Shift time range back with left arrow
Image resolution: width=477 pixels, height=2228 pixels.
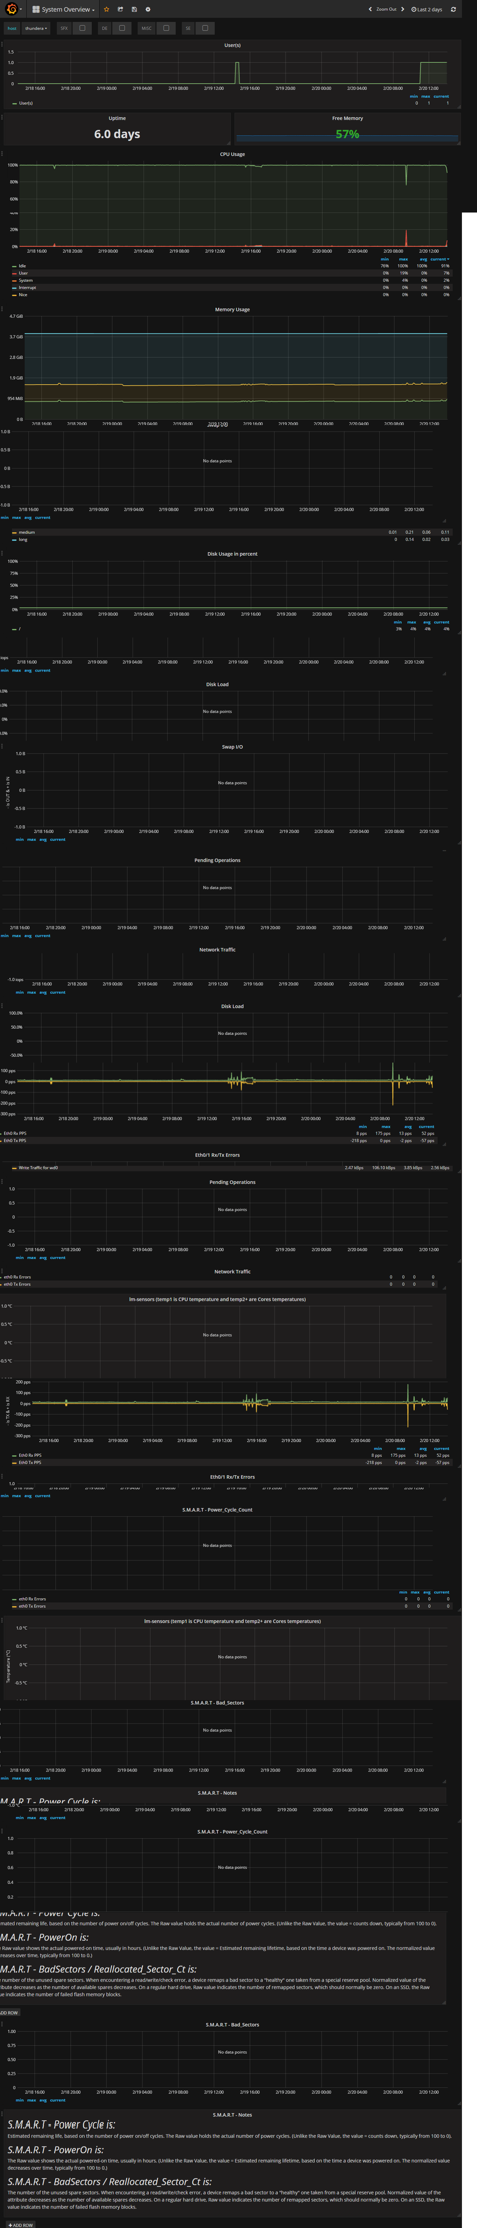click(370, 10)
